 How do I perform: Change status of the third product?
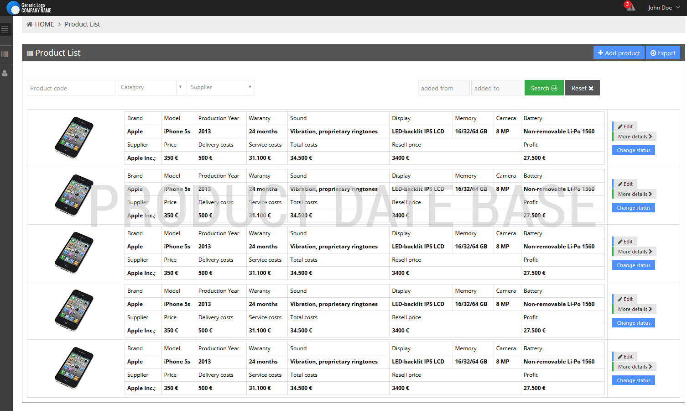coord(634,265)
